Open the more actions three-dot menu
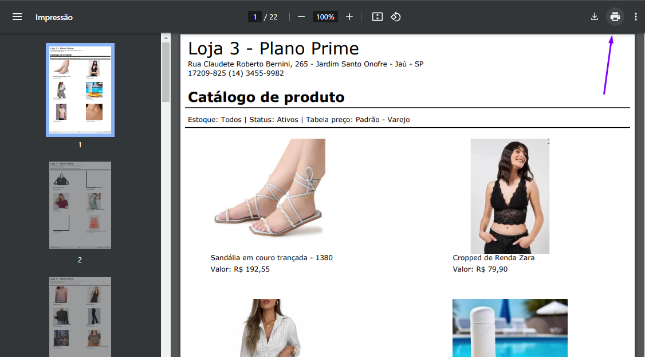Screen dimensions: 645x357 coord(635,17)
